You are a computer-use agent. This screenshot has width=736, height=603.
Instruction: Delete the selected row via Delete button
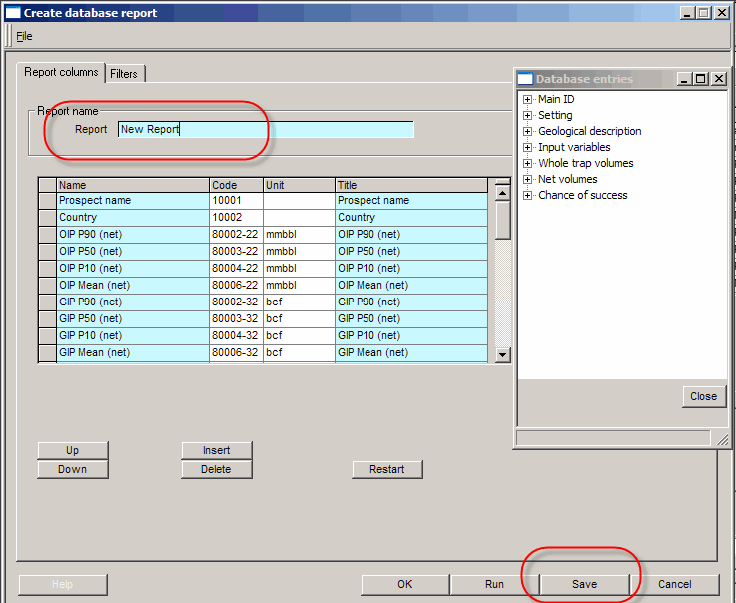216,469
